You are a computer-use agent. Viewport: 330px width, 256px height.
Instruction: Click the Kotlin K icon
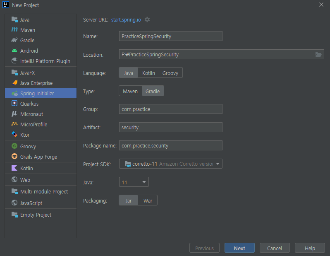[14, 168]
